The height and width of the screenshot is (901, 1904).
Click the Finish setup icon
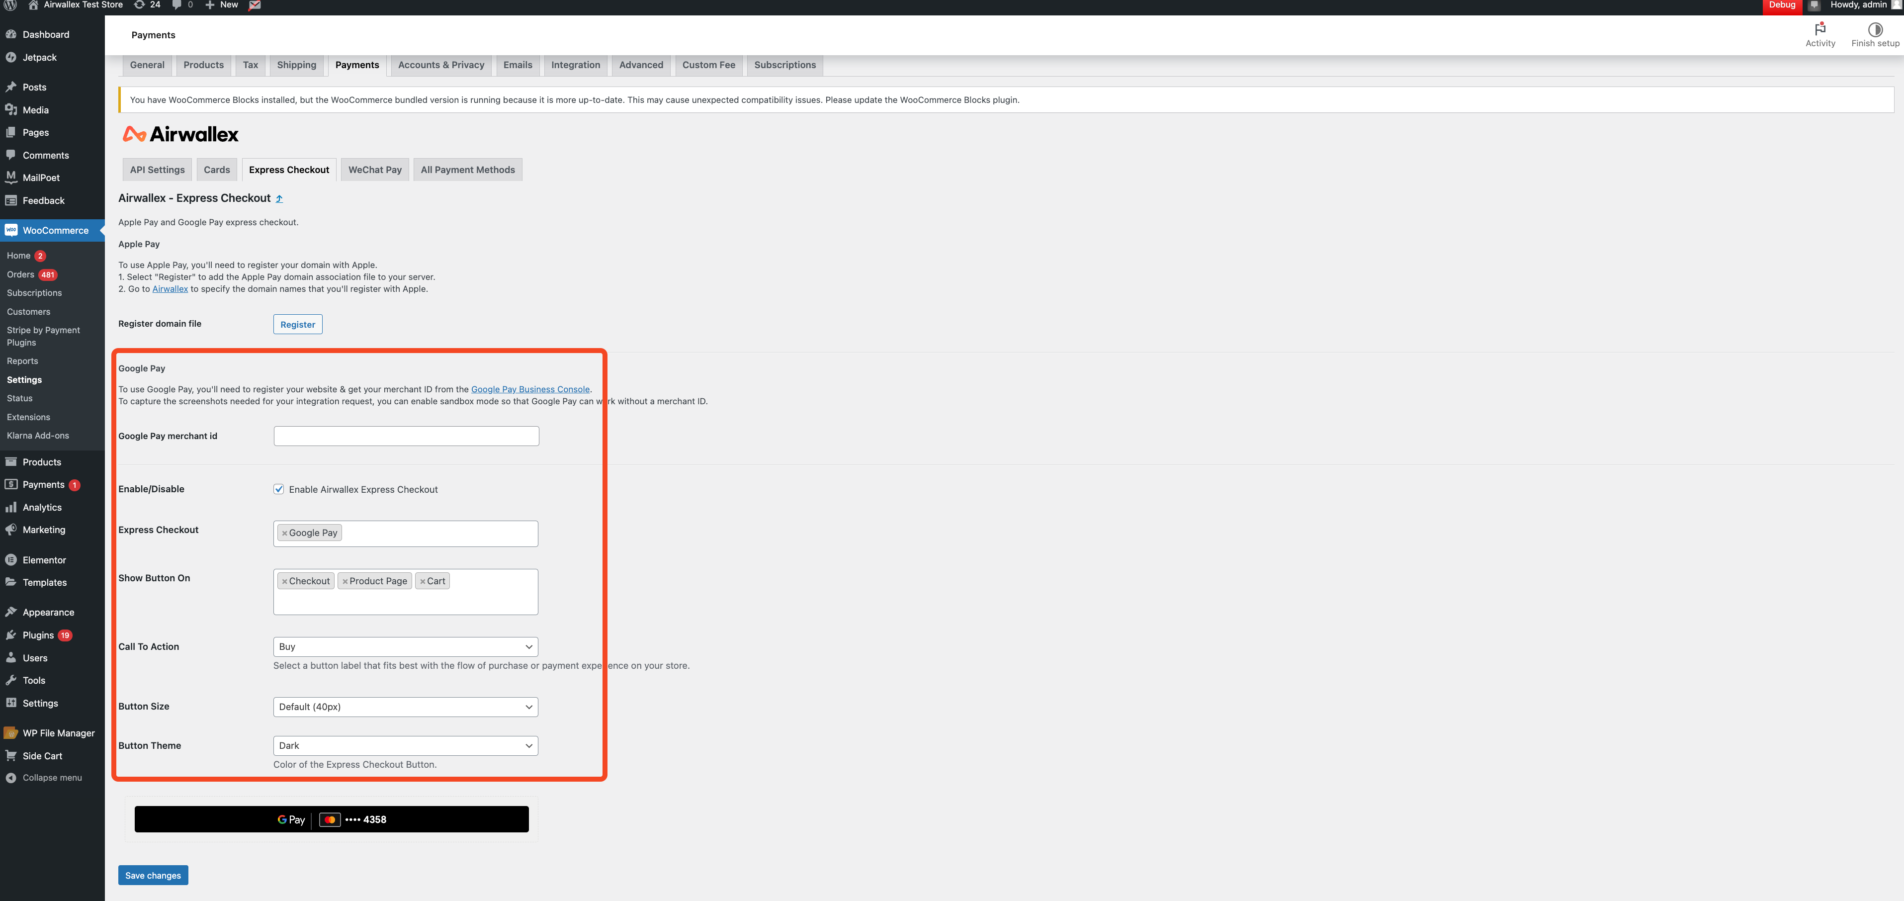click(1875, 29)
